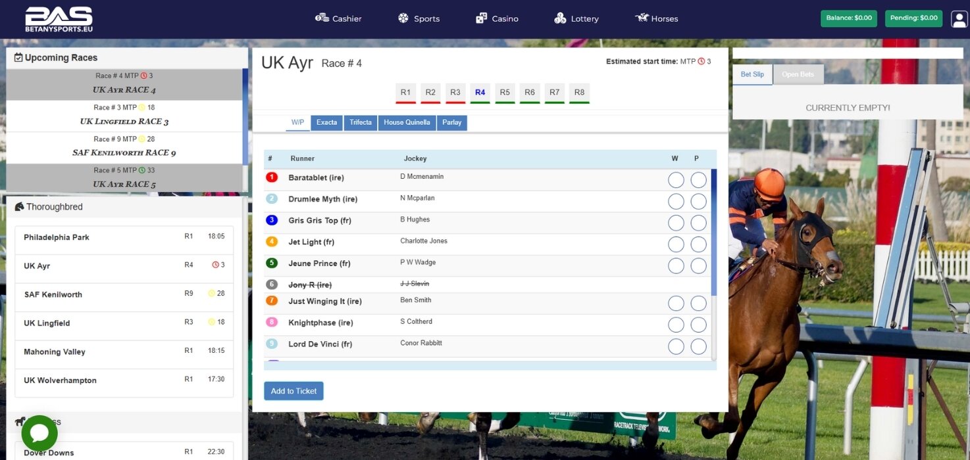Click the red clock icon in UK Ayr track row
Viewport: 970px width, 460px height.
(x=215, y=265)
